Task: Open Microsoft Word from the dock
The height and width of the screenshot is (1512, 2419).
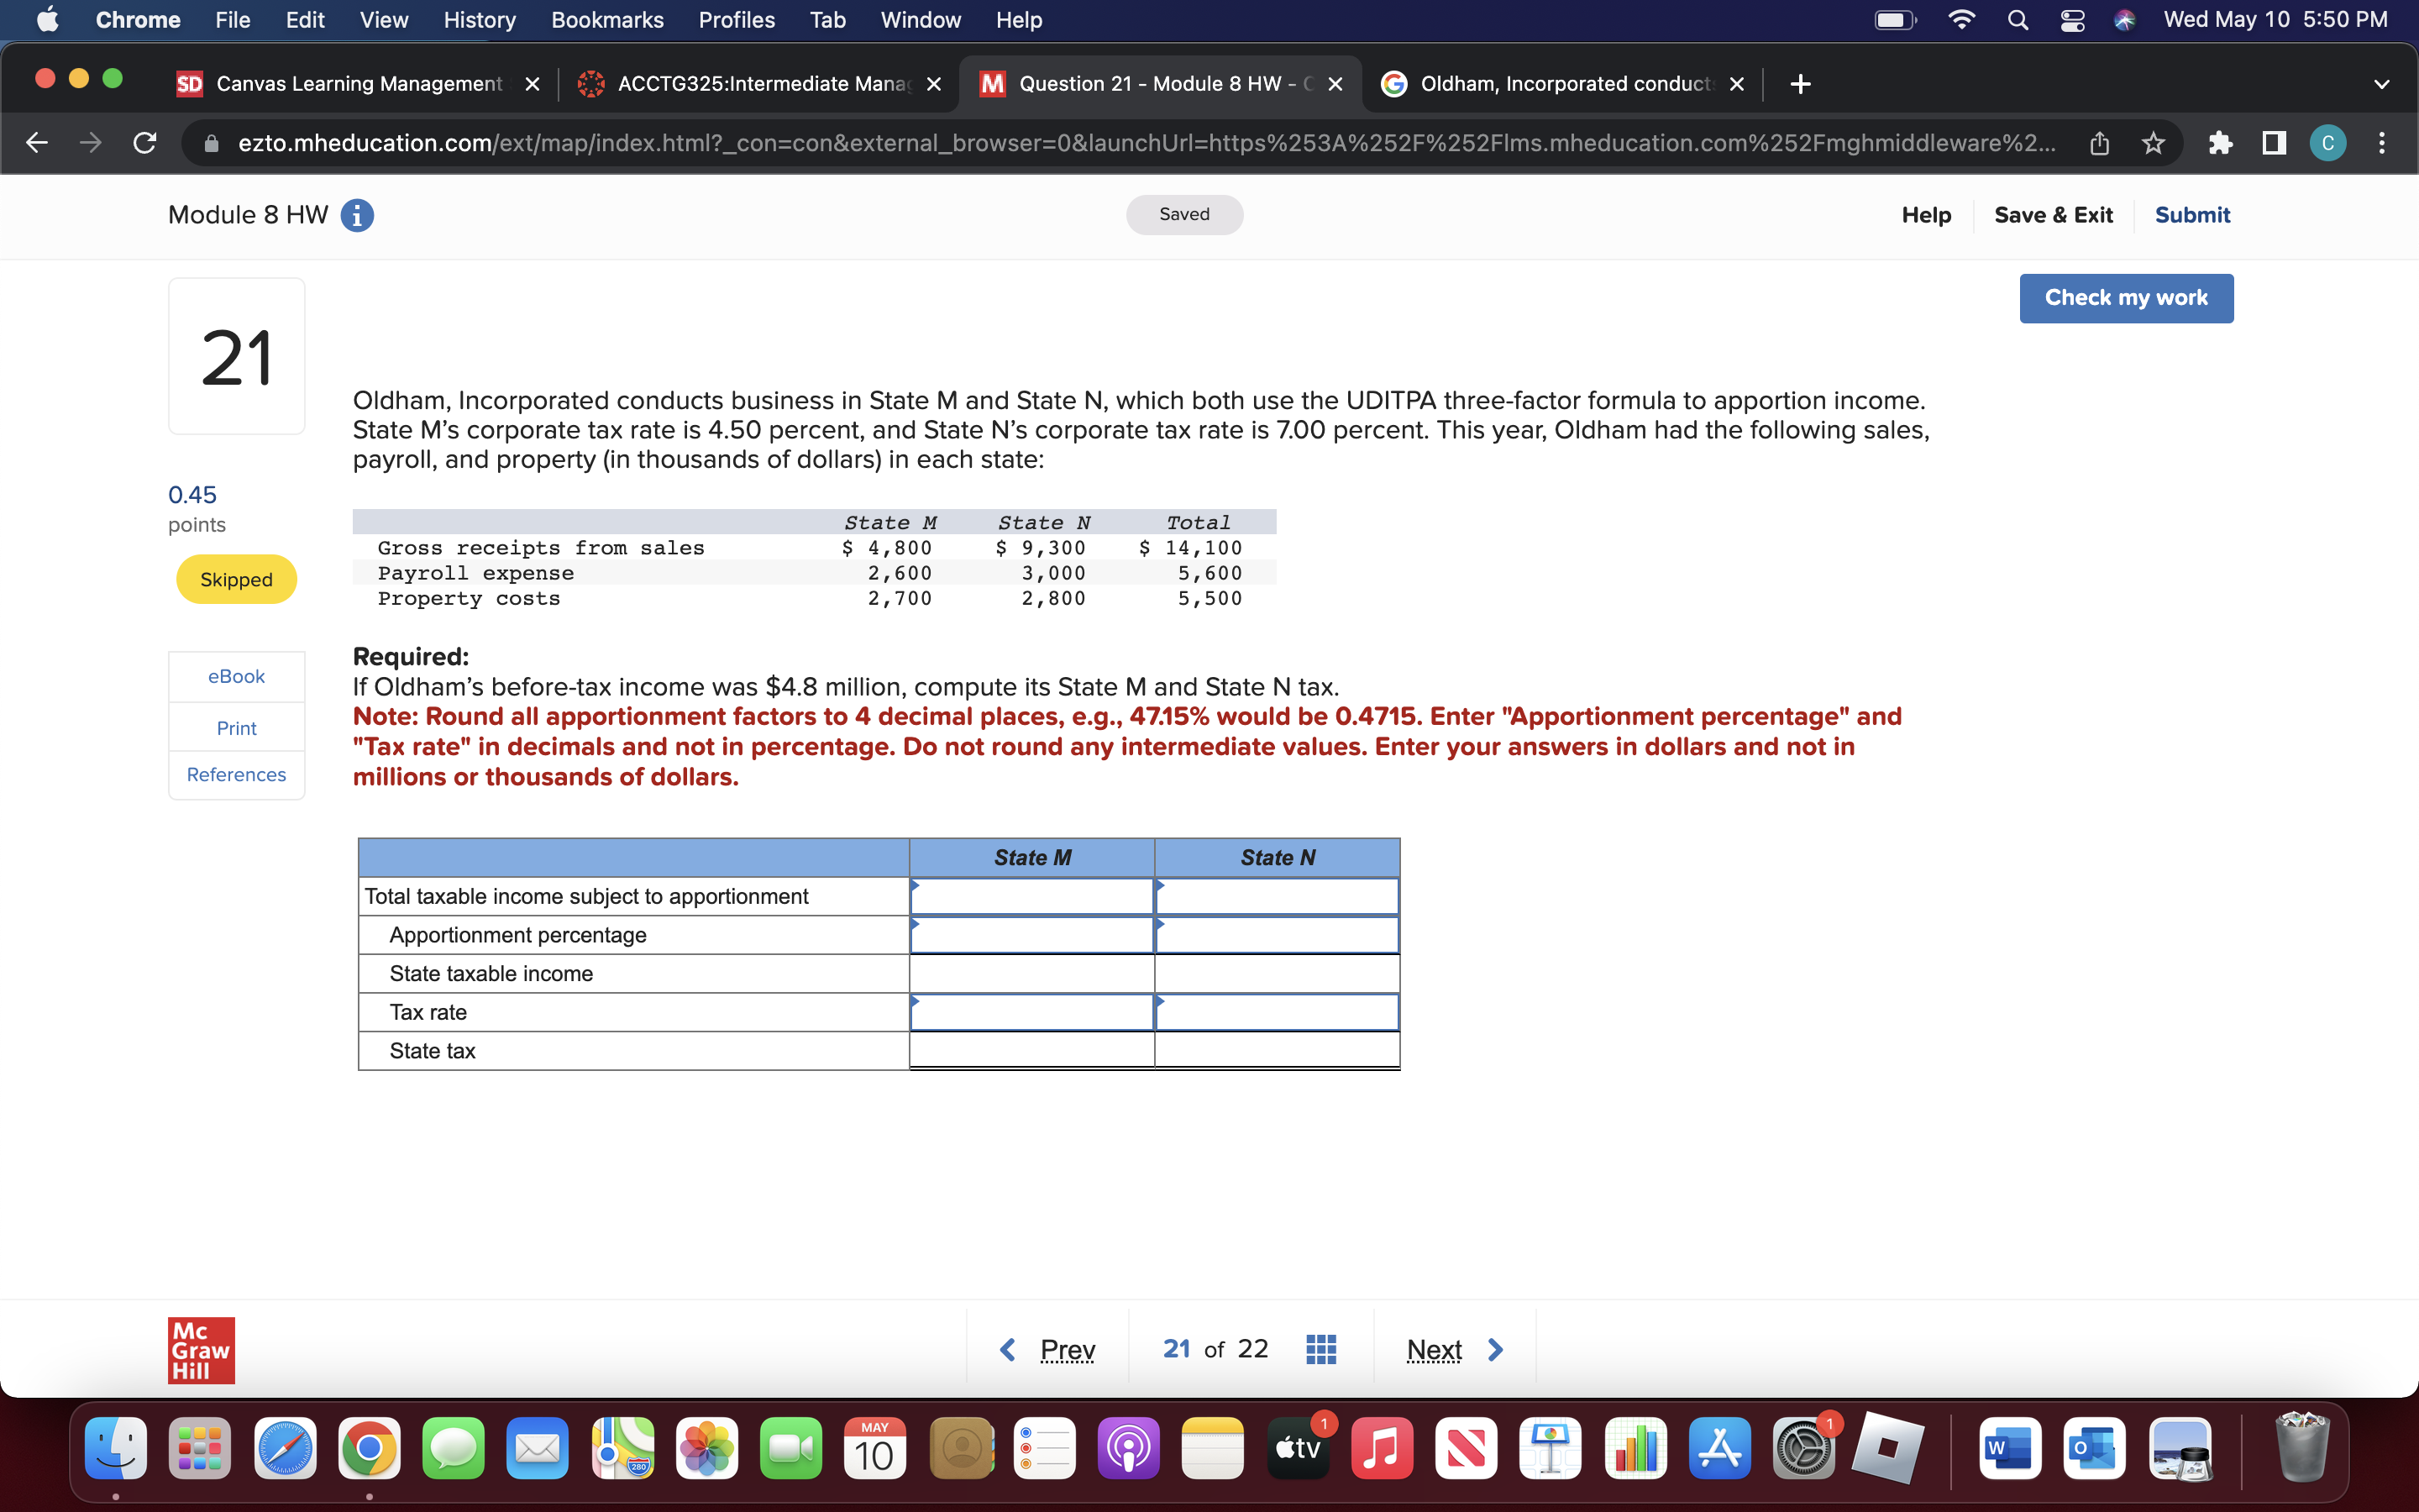Action: pyautogui.click(x=2011, y=1447)
